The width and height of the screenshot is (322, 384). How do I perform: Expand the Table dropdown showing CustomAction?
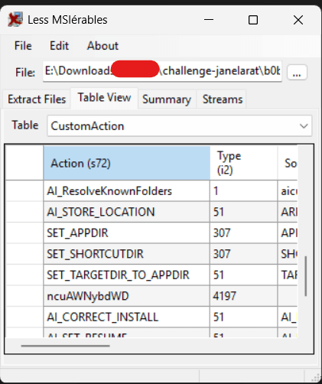coord(180,126)
